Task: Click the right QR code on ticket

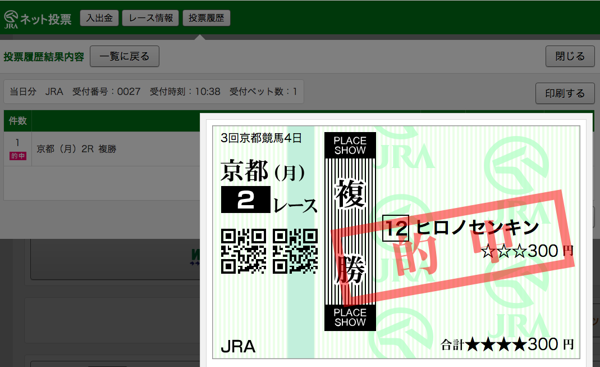Action: point(295,251)
